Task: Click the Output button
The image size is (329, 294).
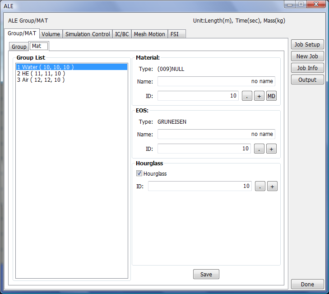Action: click(307, 80)
